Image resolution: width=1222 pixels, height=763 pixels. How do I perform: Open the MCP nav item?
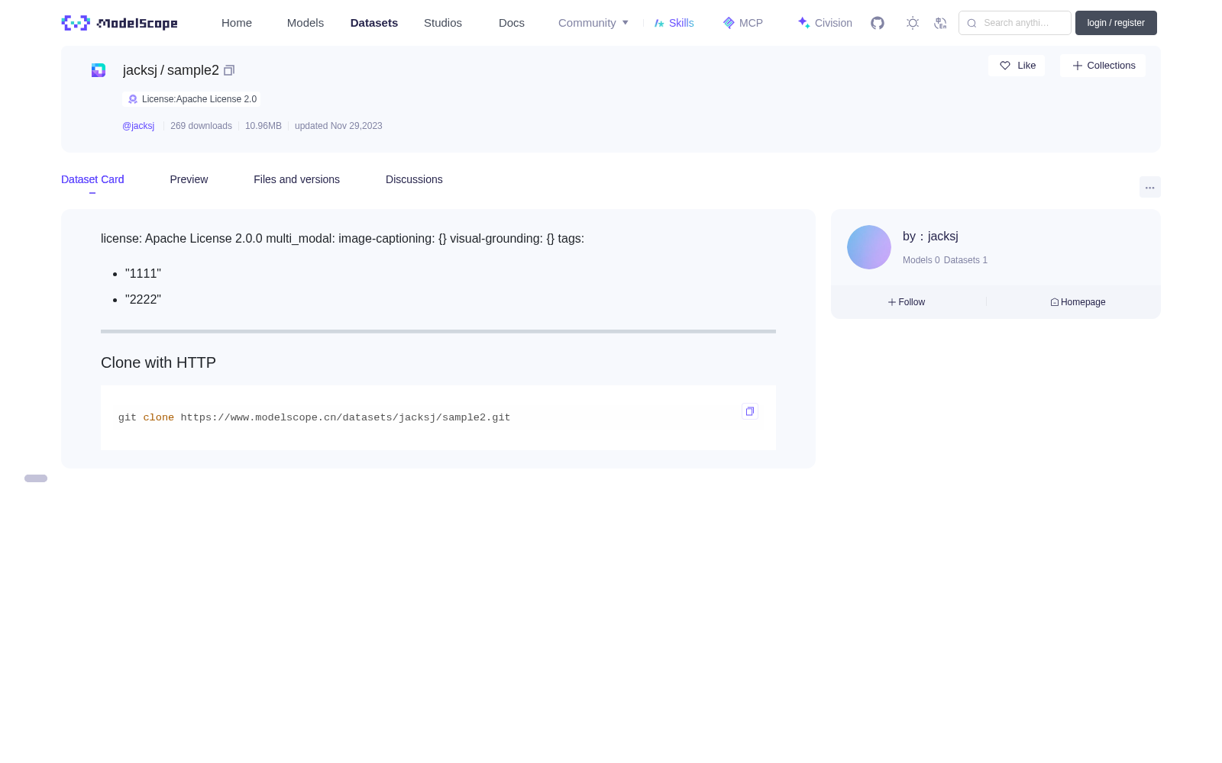coord(743,23)
